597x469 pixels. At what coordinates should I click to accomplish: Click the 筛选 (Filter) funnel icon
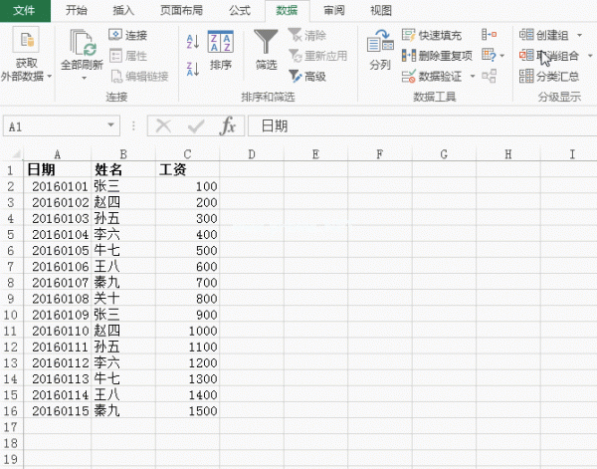click(x=266, y=48)
